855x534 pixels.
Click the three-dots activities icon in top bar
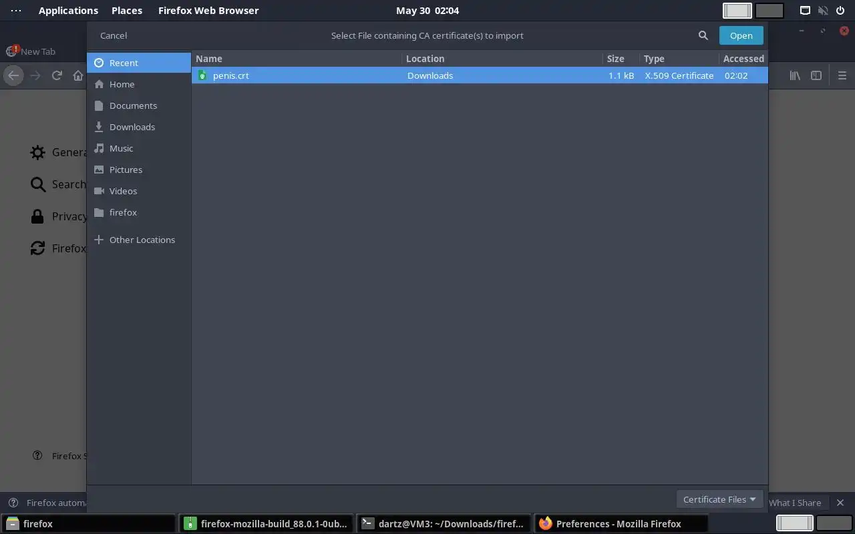click(x=16, y=11)
